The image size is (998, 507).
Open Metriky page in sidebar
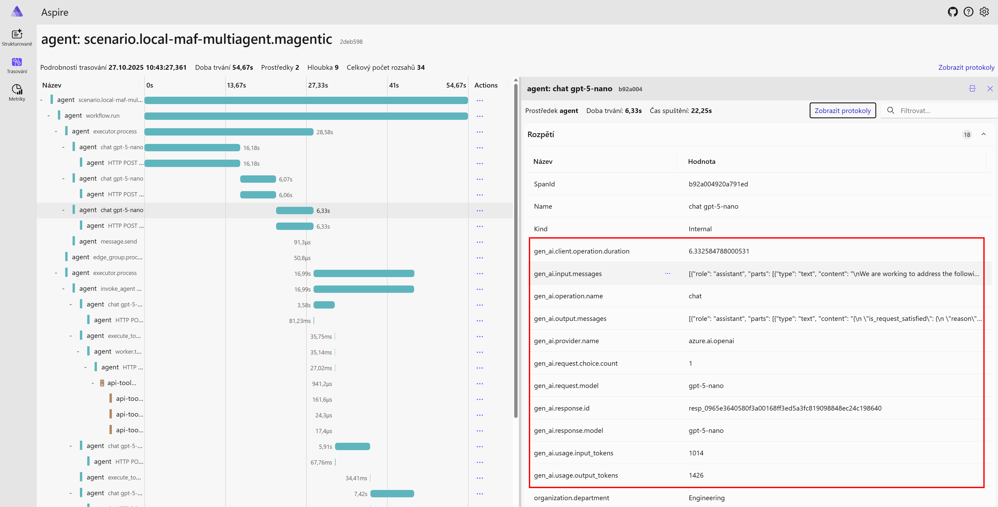click(x=17, y=93)
